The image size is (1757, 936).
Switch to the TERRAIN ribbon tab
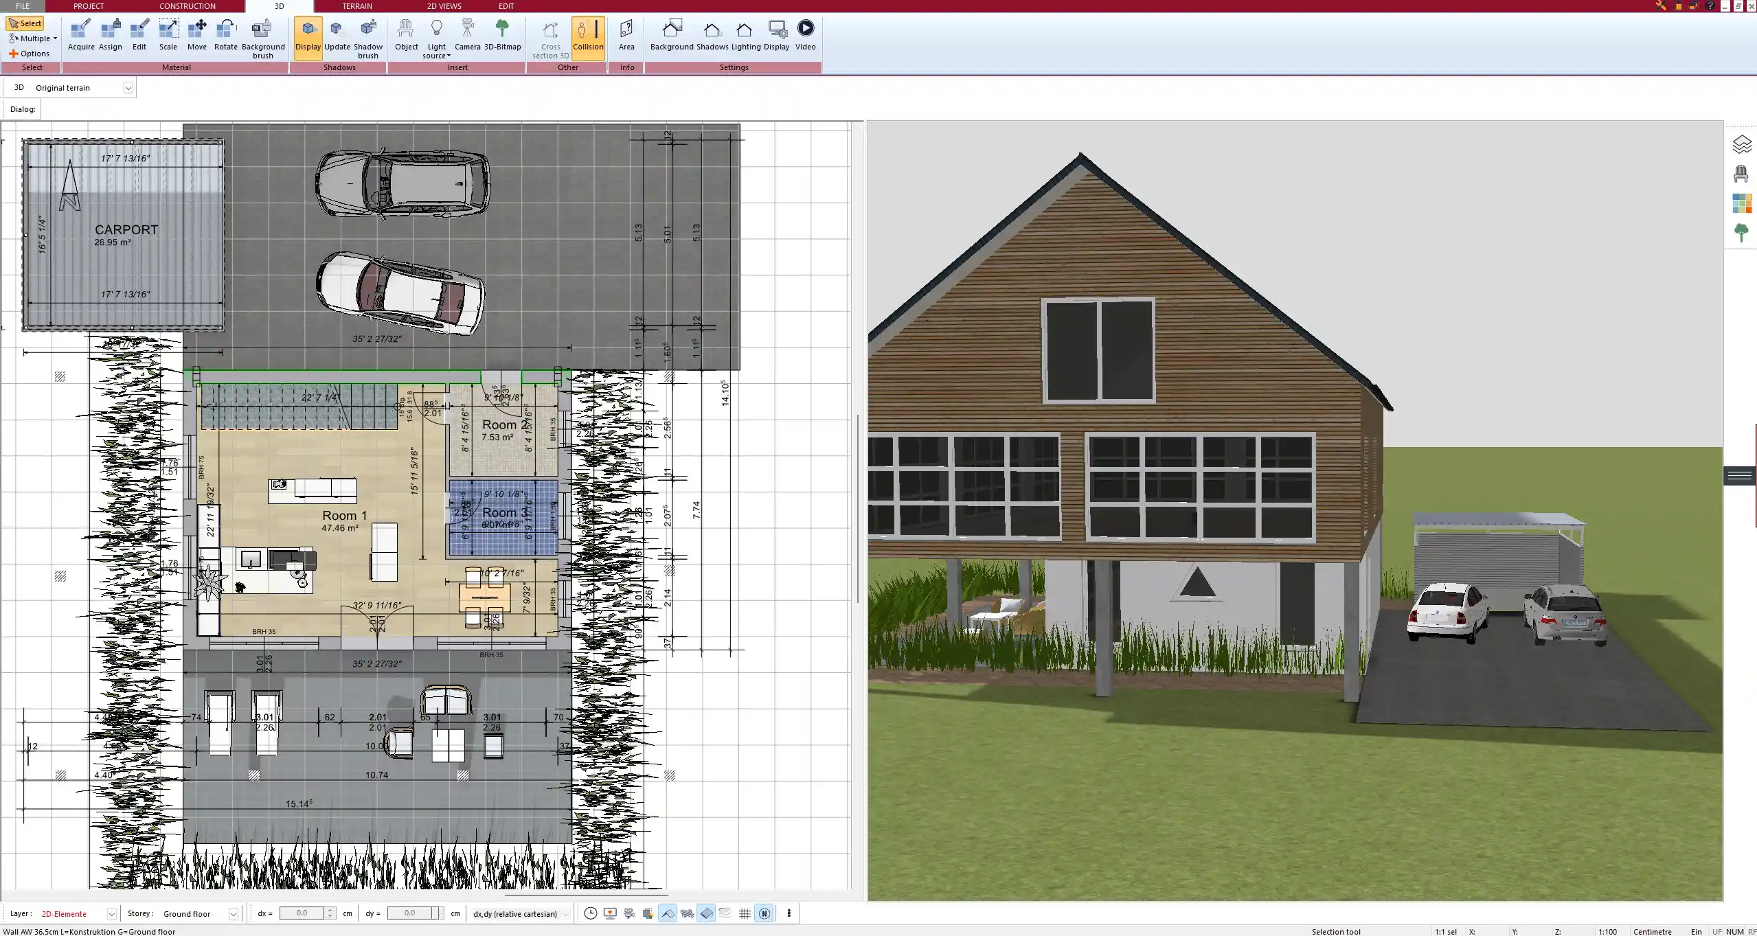pos(357,6)
